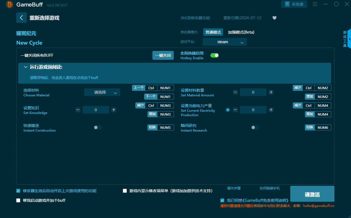The width and height of the screenshot is (351, 218).
Task: Open the how to link phone link
Action: (270, 188)
